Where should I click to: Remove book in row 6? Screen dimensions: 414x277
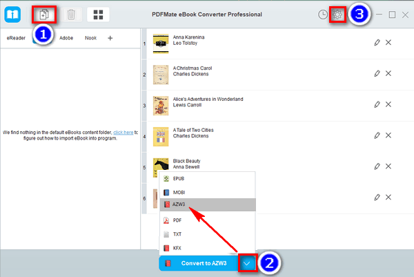click(388, 197)
